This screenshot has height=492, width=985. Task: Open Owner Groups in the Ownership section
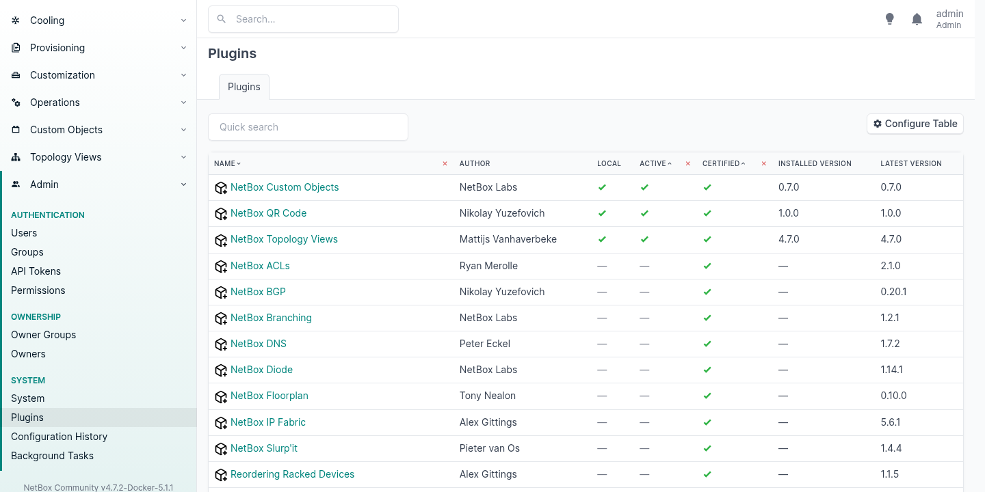(x=43, y=335)
